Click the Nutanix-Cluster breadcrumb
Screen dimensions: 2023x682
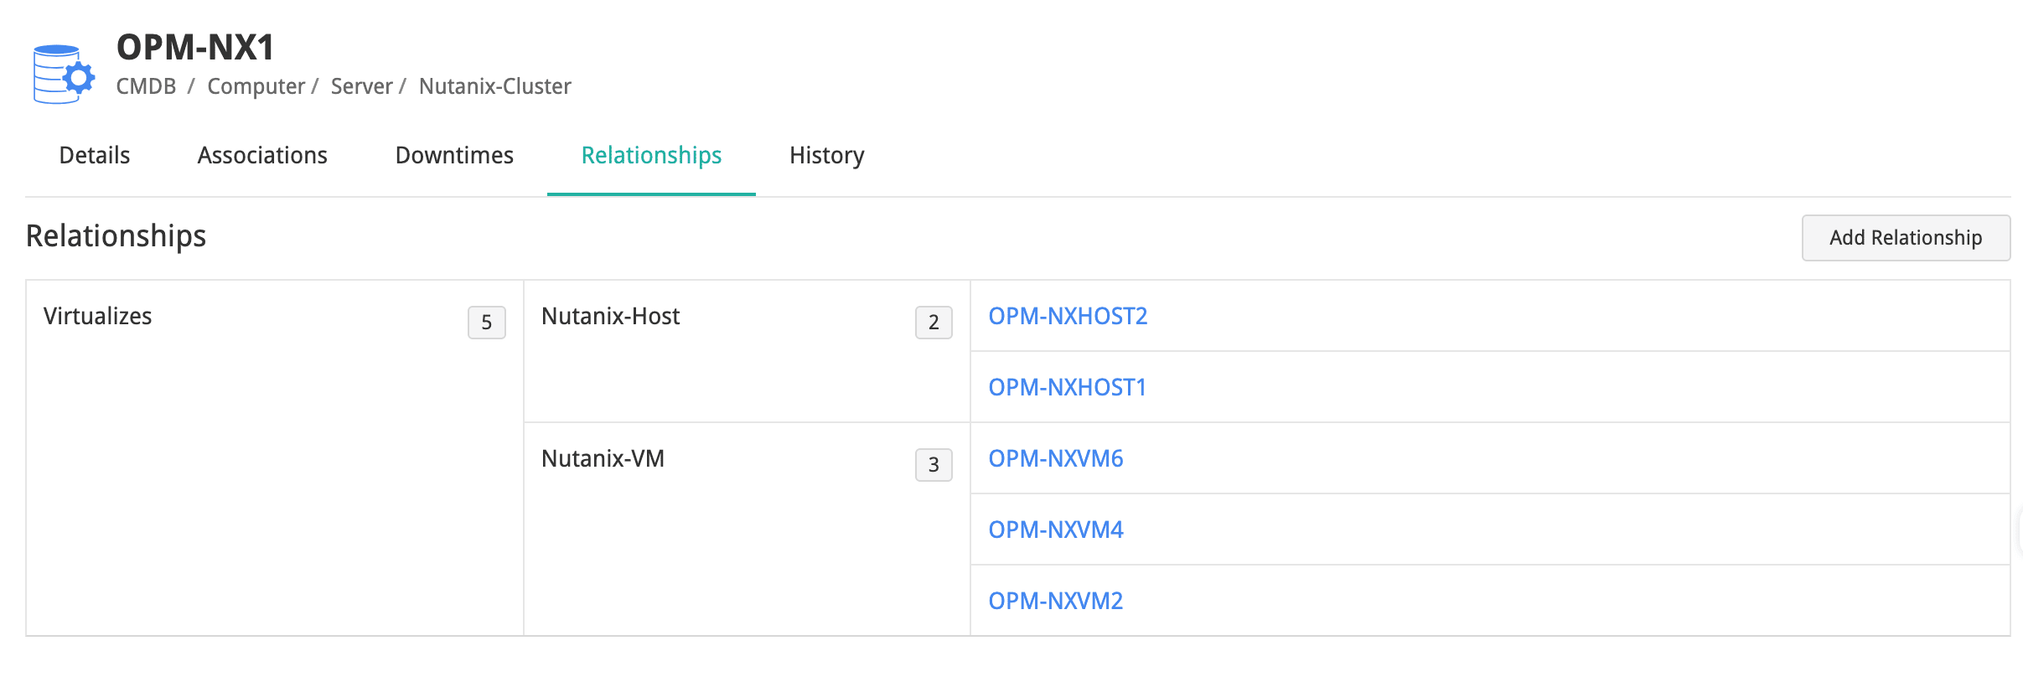point(494,87)
